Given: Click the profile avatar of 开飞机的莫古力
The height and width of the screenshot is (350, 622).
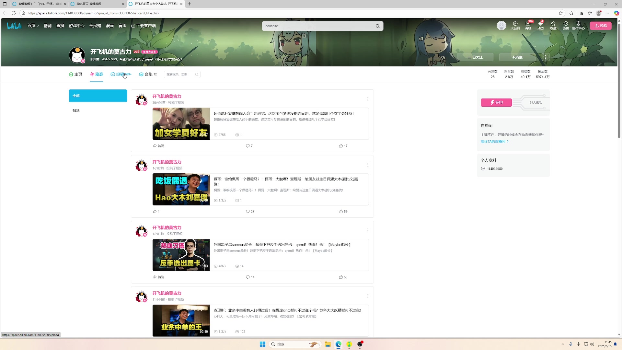Looking at the screenshot, I should coord(77,55).
